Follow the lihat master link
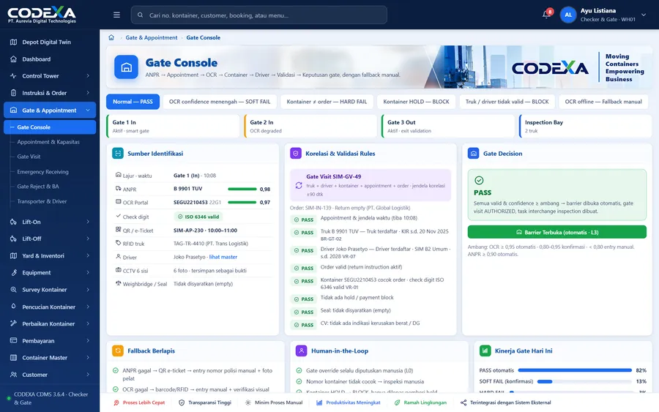The image size is (659, 412). (x=223, y=257)
